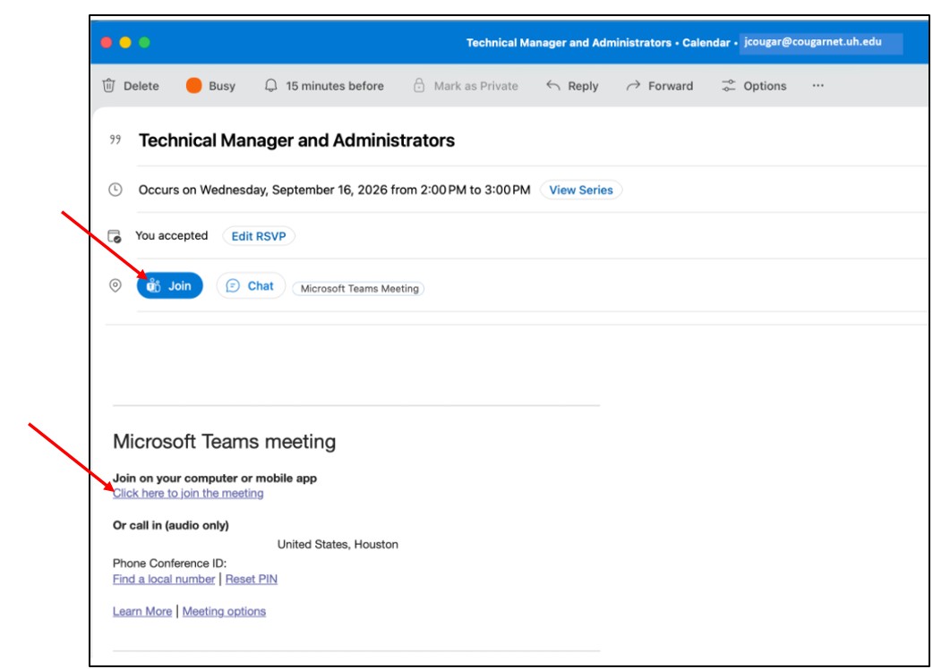Click the yellow minimize window button
This screenshot has height=669, width=933.
point(125,42)
